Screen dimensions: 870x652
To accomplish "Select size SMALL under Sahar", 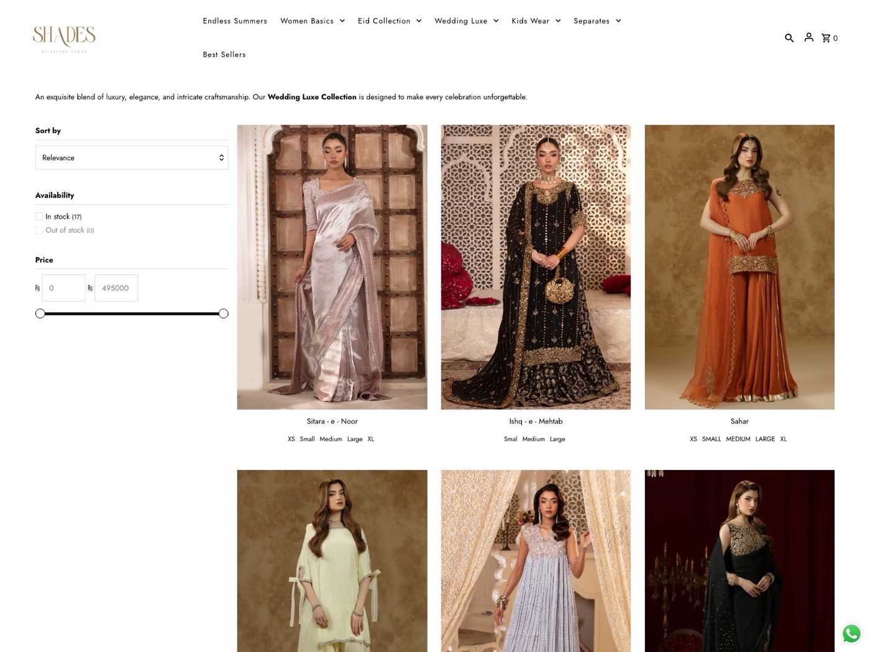I will 712,439.
